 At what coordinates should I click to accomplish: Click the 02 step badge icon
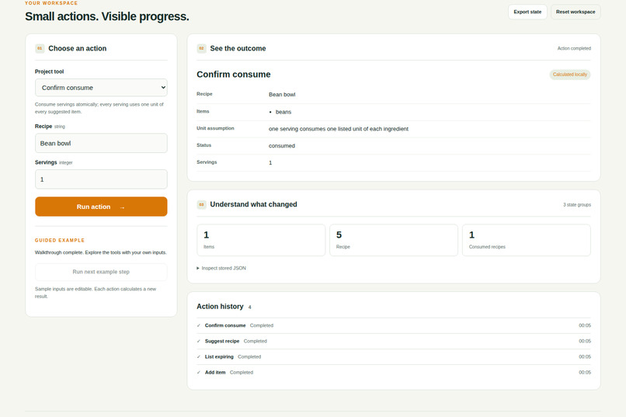(201, 48)
